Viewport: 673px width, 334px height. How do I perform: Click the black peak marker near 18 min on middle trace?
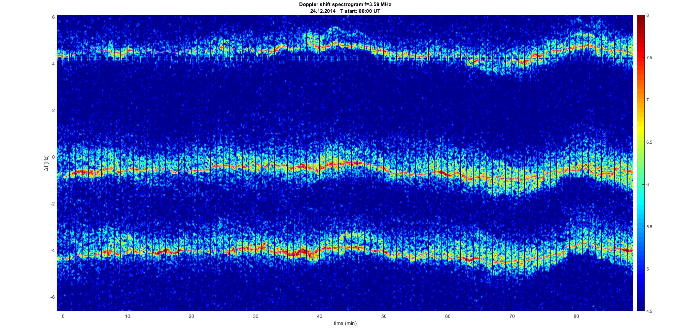[182, 166]
